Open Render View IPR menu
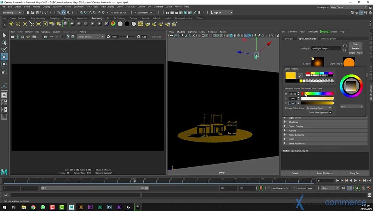The height and width of the screenshot is (211, 373). point(37,32)
